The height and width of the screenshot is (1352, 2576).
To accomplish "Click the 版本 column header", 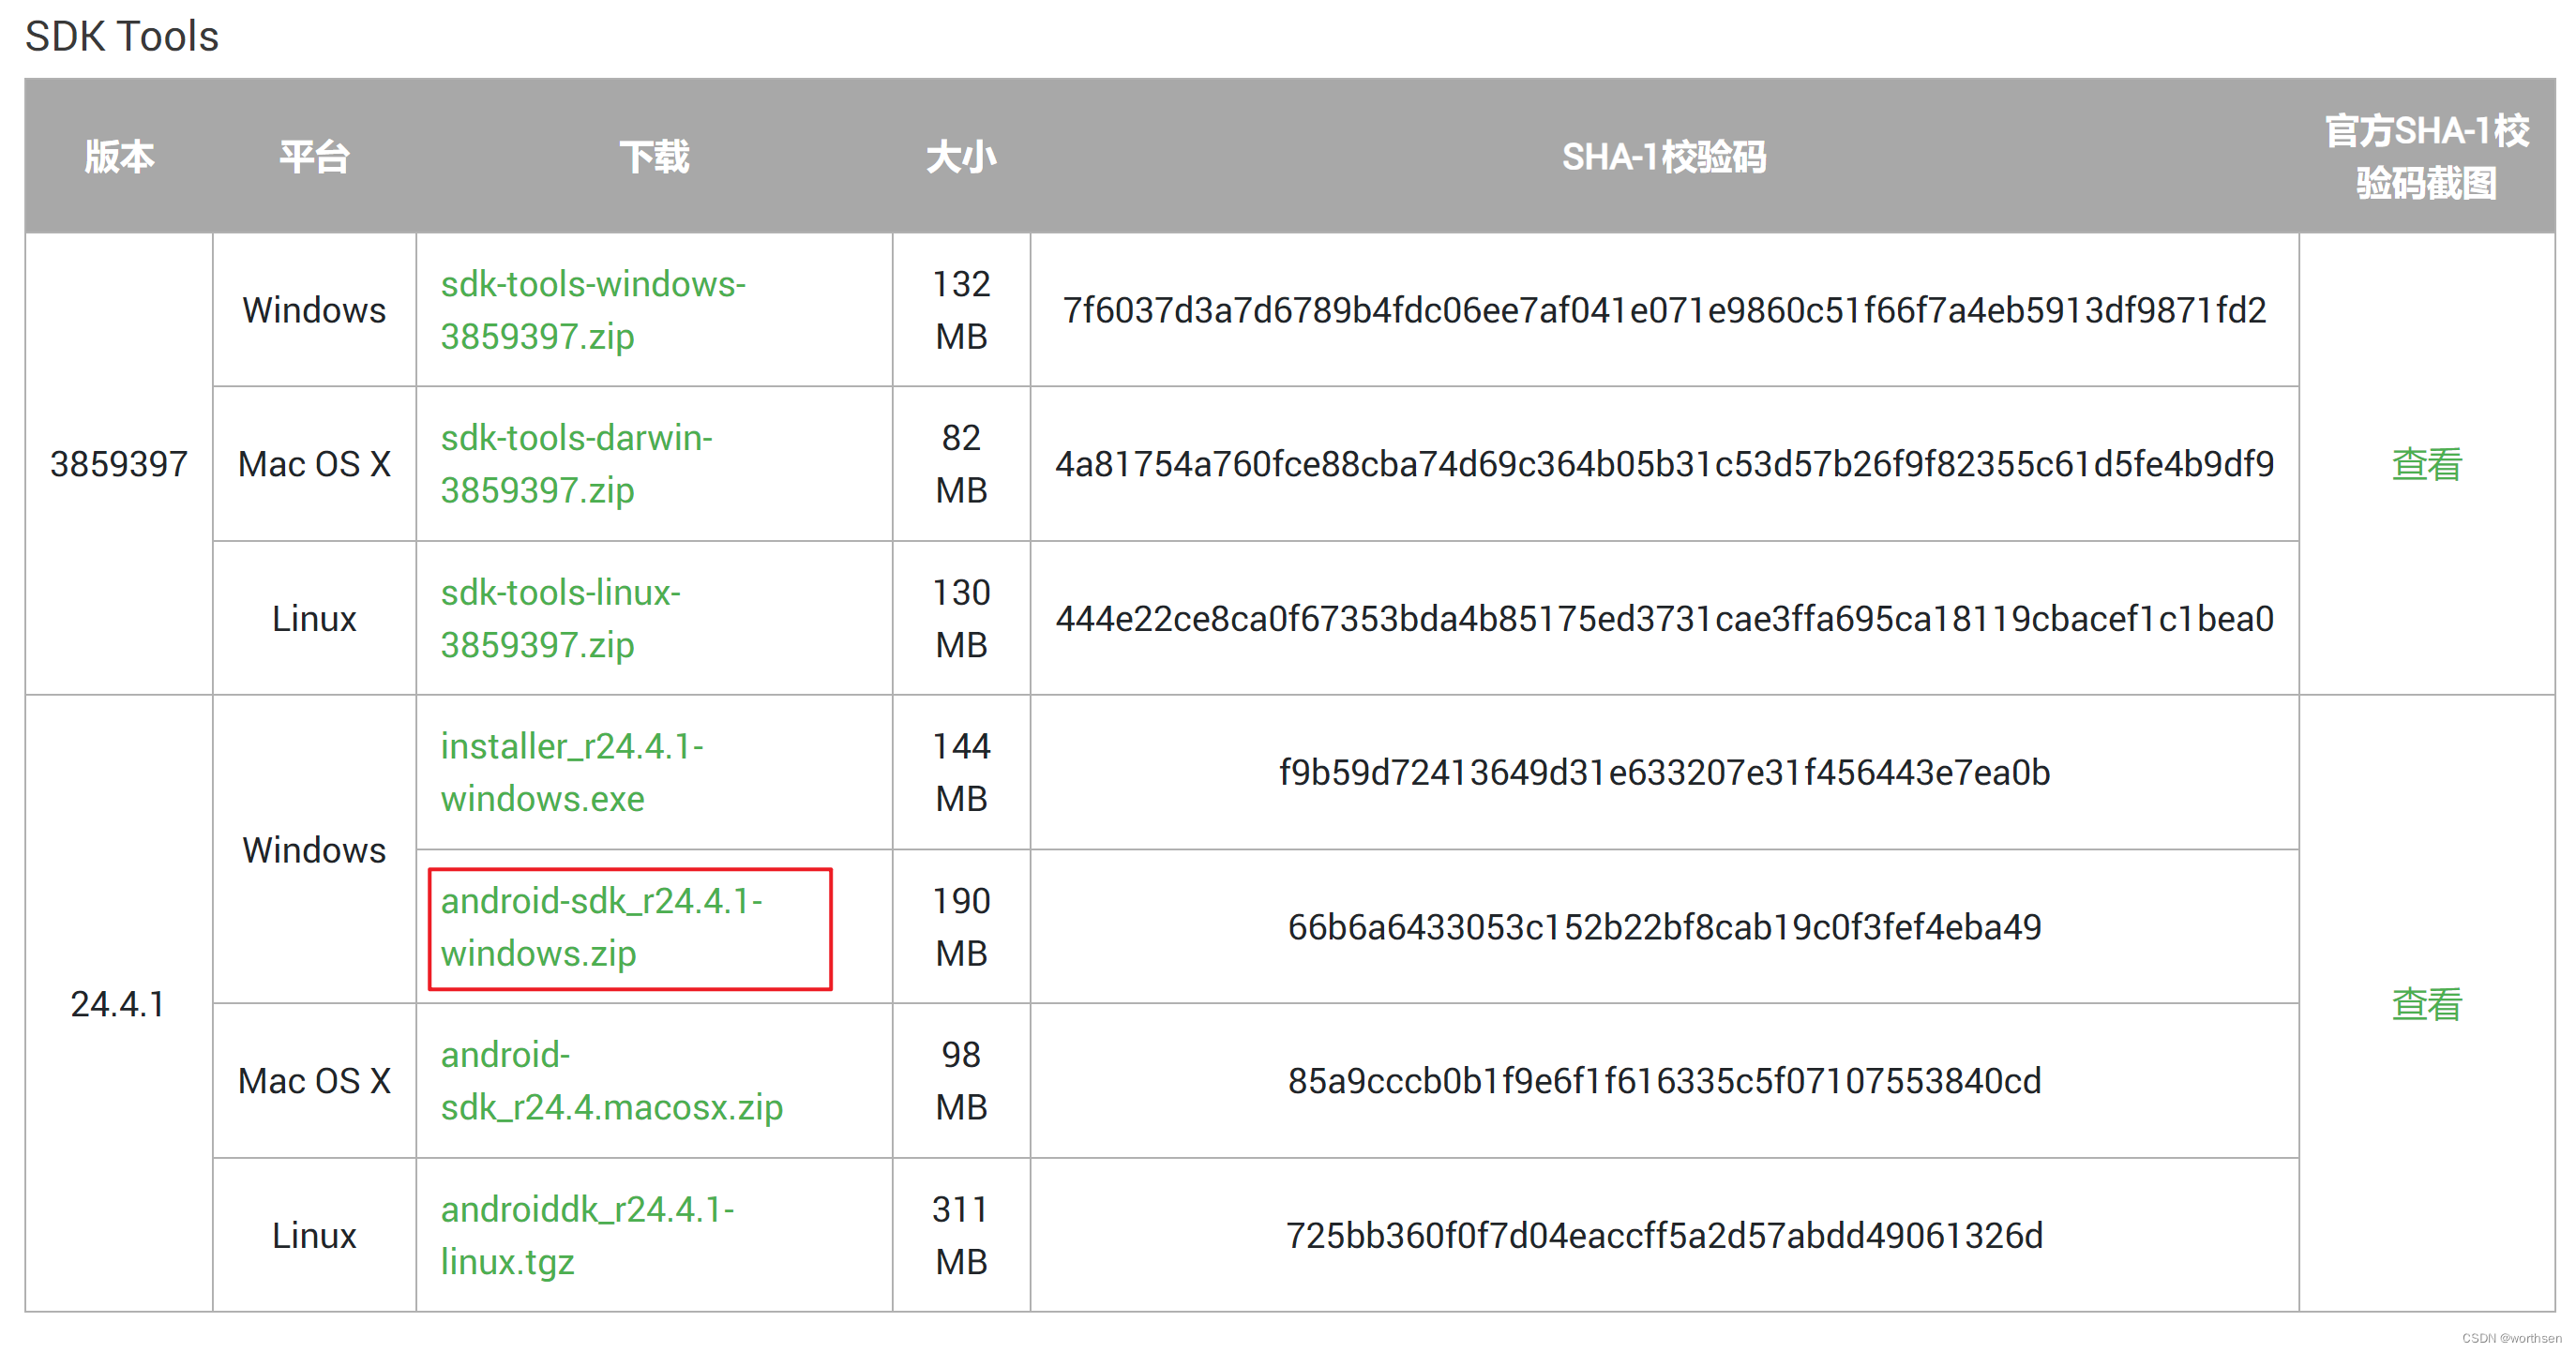I will tap(119, 157).
